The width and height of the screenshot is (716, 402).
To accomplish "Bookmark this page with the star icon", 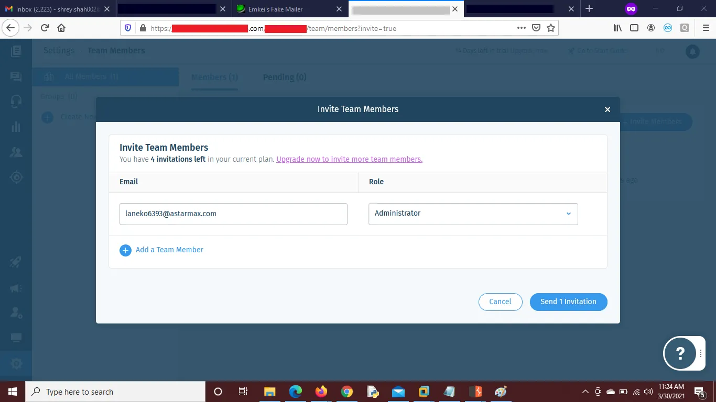I will [551, 28].
